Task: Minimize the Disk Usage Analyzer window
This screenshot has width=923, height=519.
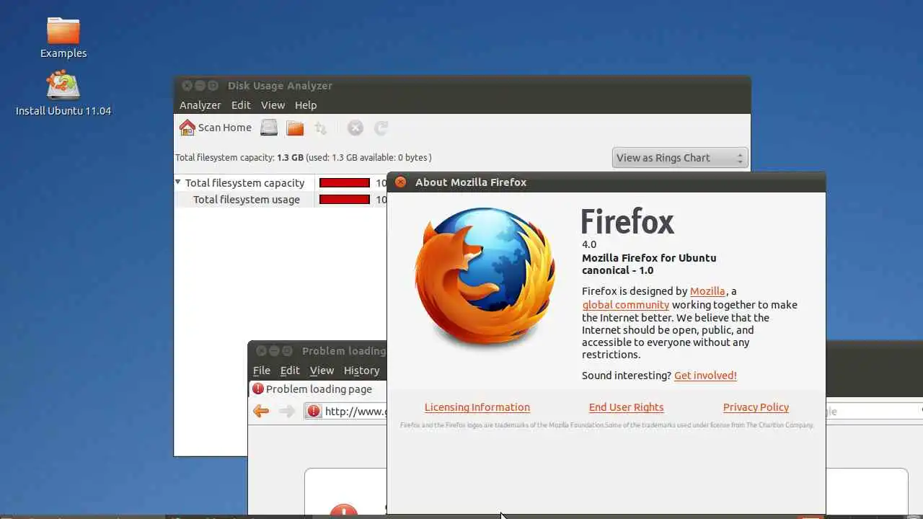Action: coord(200,86)
